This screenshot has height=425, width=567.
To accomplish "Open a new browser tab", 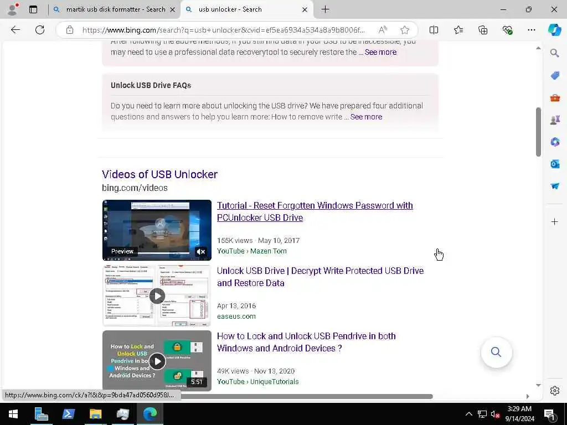I will click(x=325, y=9).
